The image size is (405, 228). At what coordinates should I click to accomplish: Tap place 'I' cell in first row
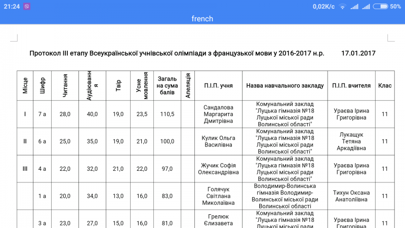[x=25, y=114]
